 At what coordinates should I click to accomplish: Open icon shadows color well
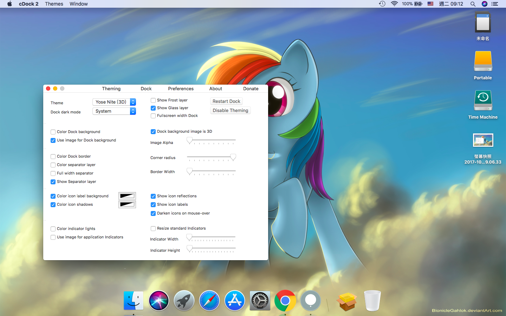pos(127,204)
